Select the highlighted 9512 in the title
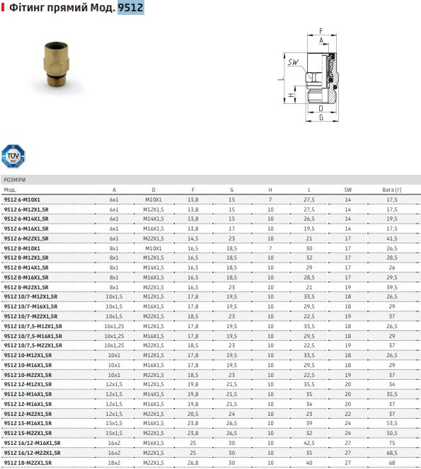 pos(130,7)
